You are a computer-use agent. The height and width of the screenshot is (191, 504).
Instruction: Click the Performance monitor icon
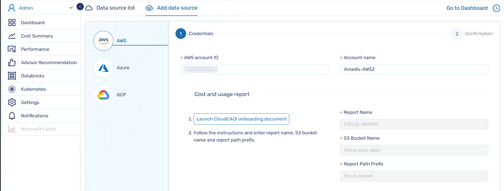click(12, 49)
